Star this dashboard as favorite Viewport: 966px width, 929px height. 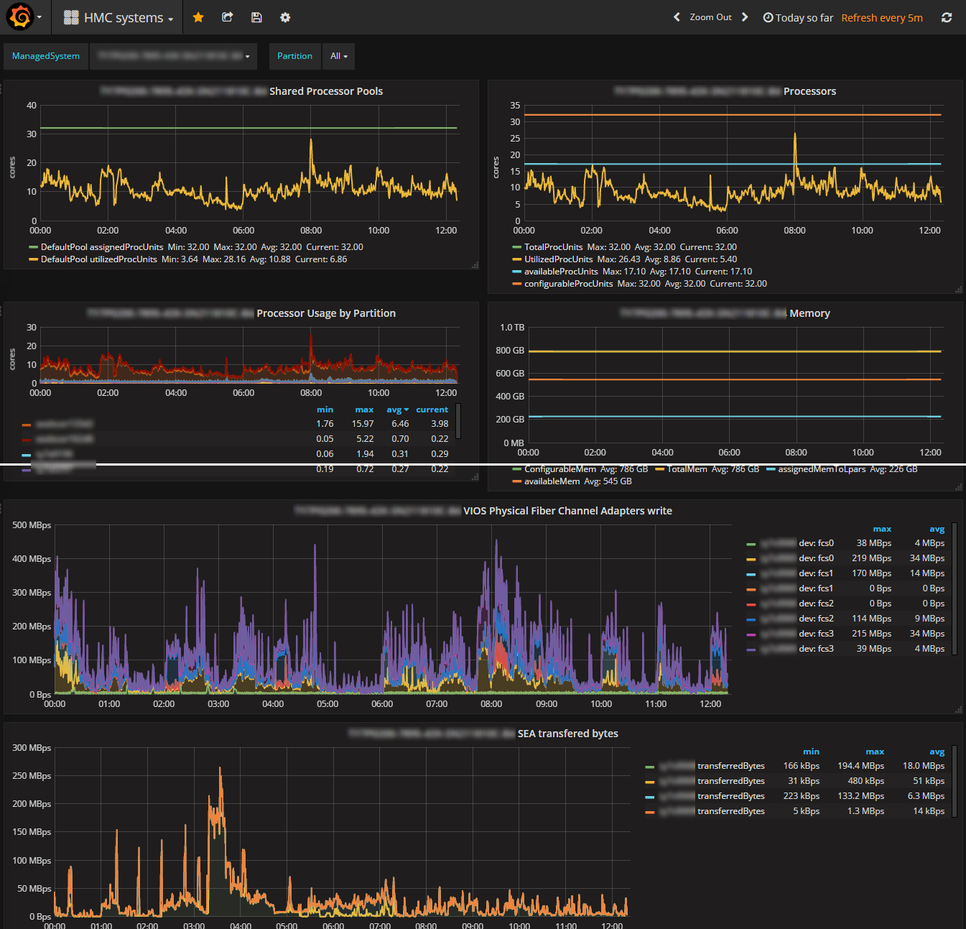click(x=198, y=17)
